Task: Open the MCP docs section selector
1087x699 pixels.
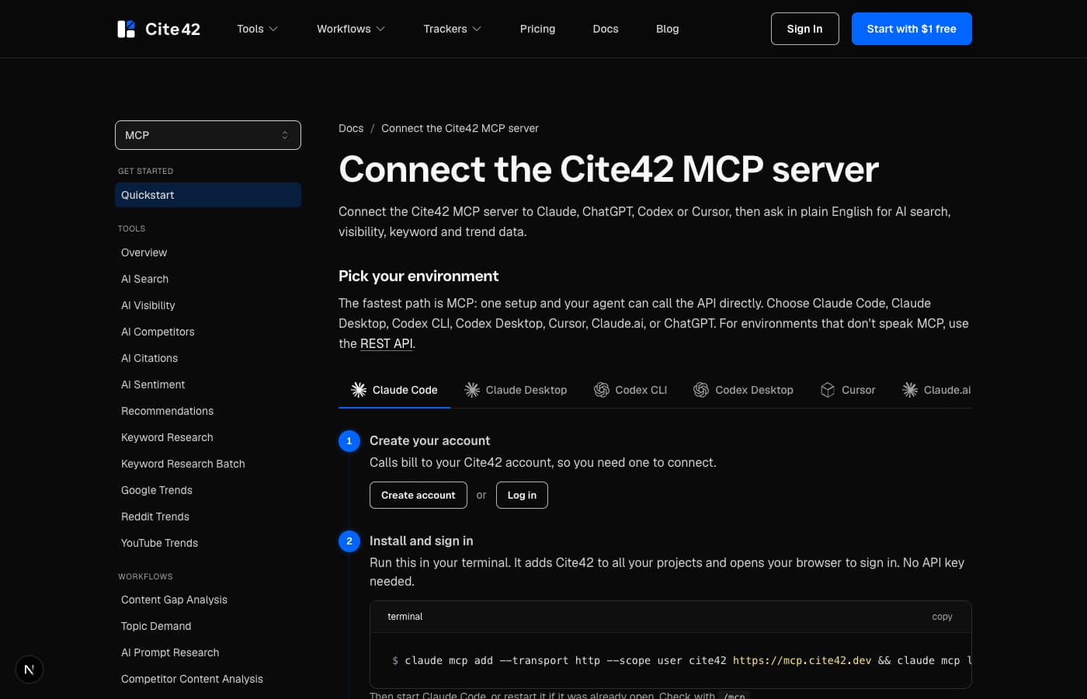Action: click(x=208, y=135)
